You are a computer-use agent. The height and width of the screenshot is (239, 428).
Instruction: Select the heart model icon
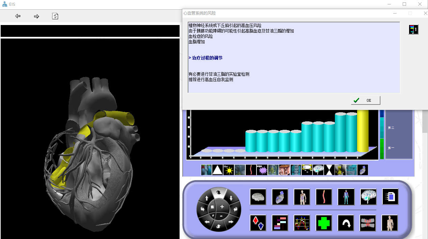[x=280, y=197]
